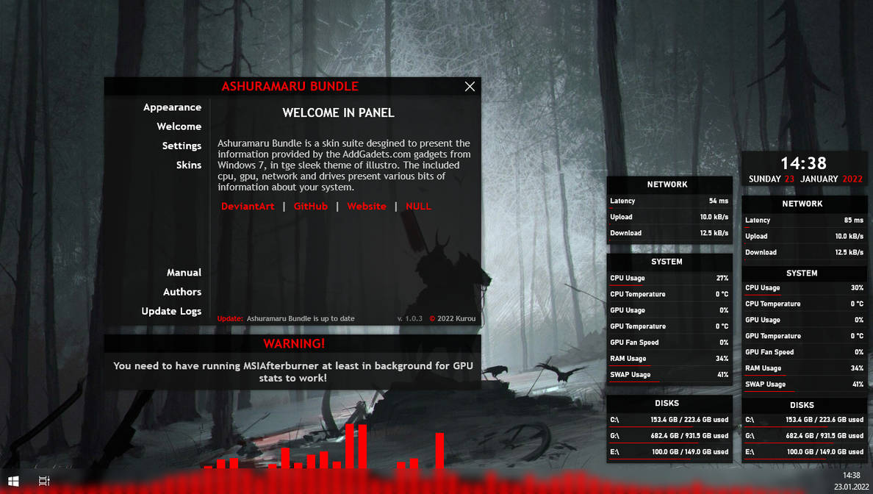Click the red WARNING! heading
The width and height of the screenshot is (873, 494).
click(x=294, y=343)
